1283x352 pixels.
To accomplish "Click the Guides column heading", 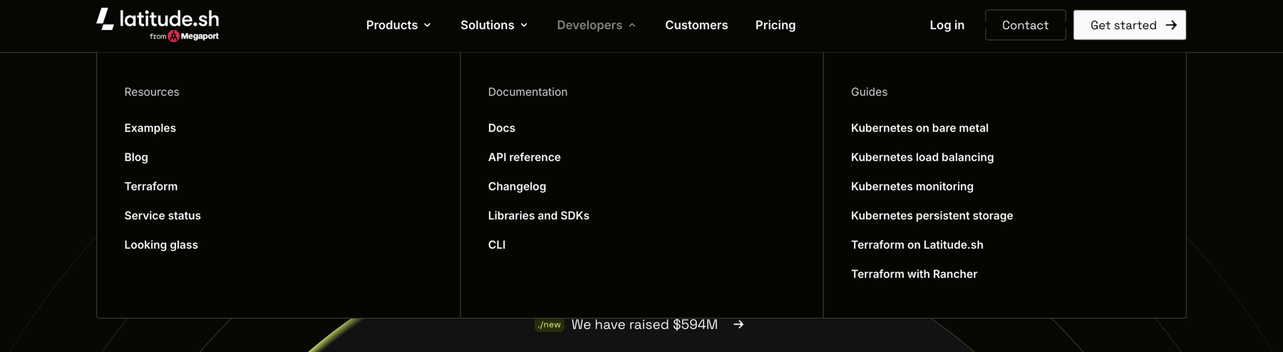I will tap(869, 92).
